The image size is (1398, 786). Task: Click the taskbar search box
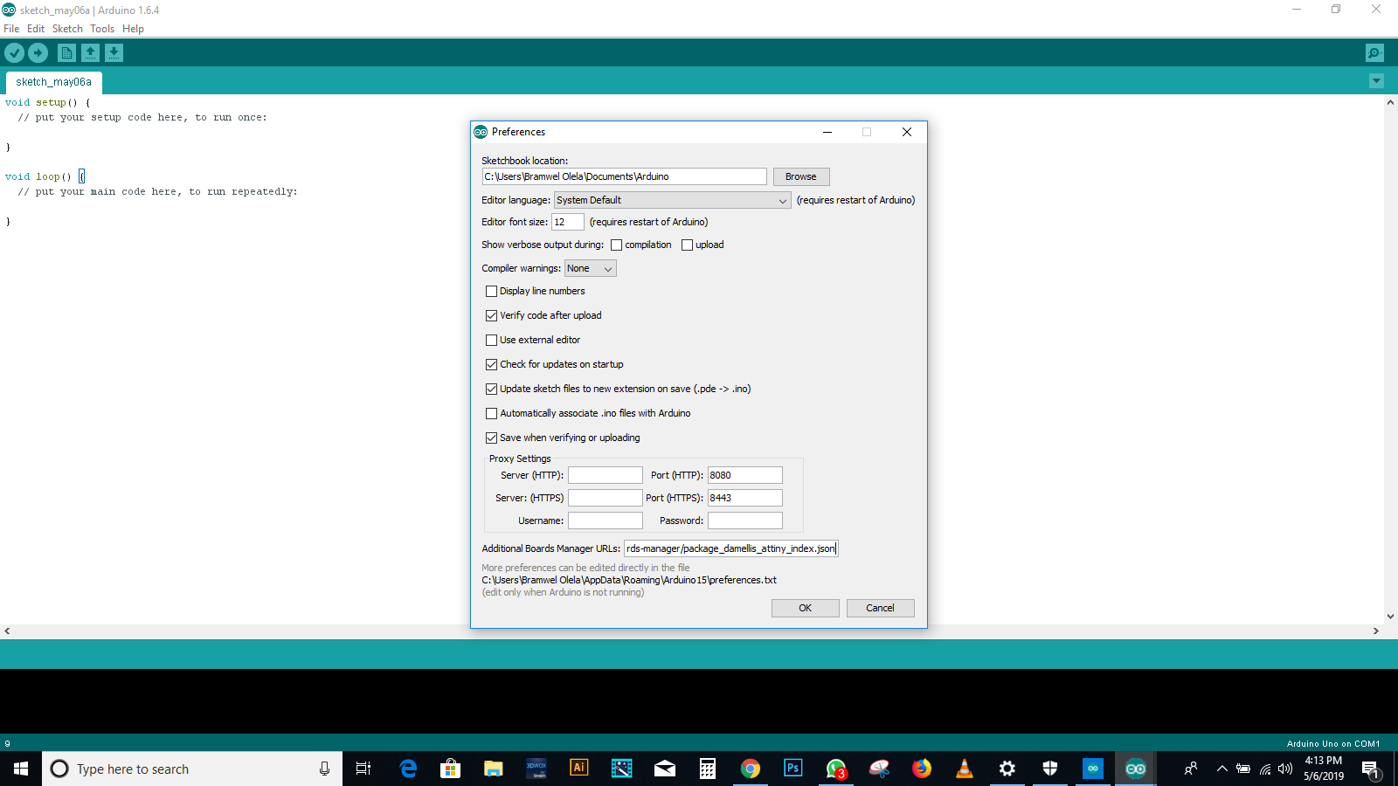click(192, 769)
